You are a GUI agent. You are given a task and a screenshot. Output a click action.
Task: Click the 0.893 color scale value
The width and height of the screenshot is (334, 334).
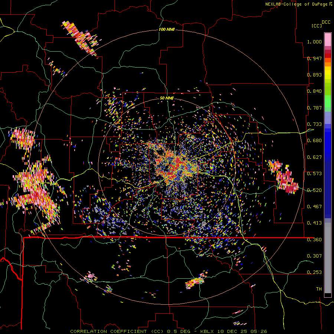(314, 75)
